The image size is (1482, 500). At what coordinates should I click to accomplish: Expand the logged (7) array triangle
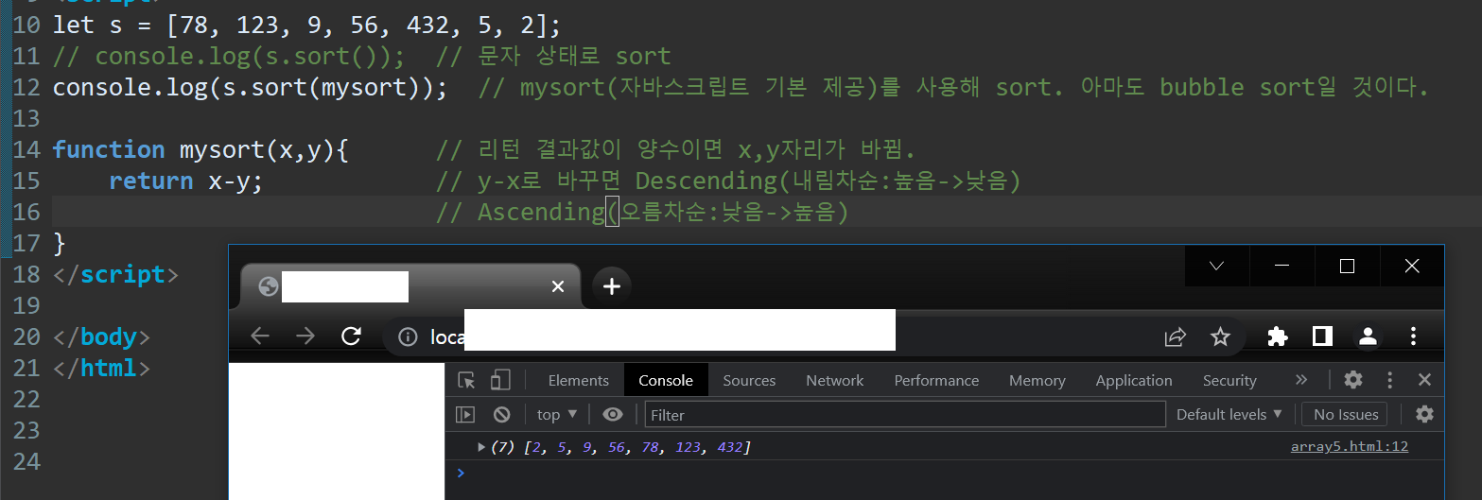point(481,446)
